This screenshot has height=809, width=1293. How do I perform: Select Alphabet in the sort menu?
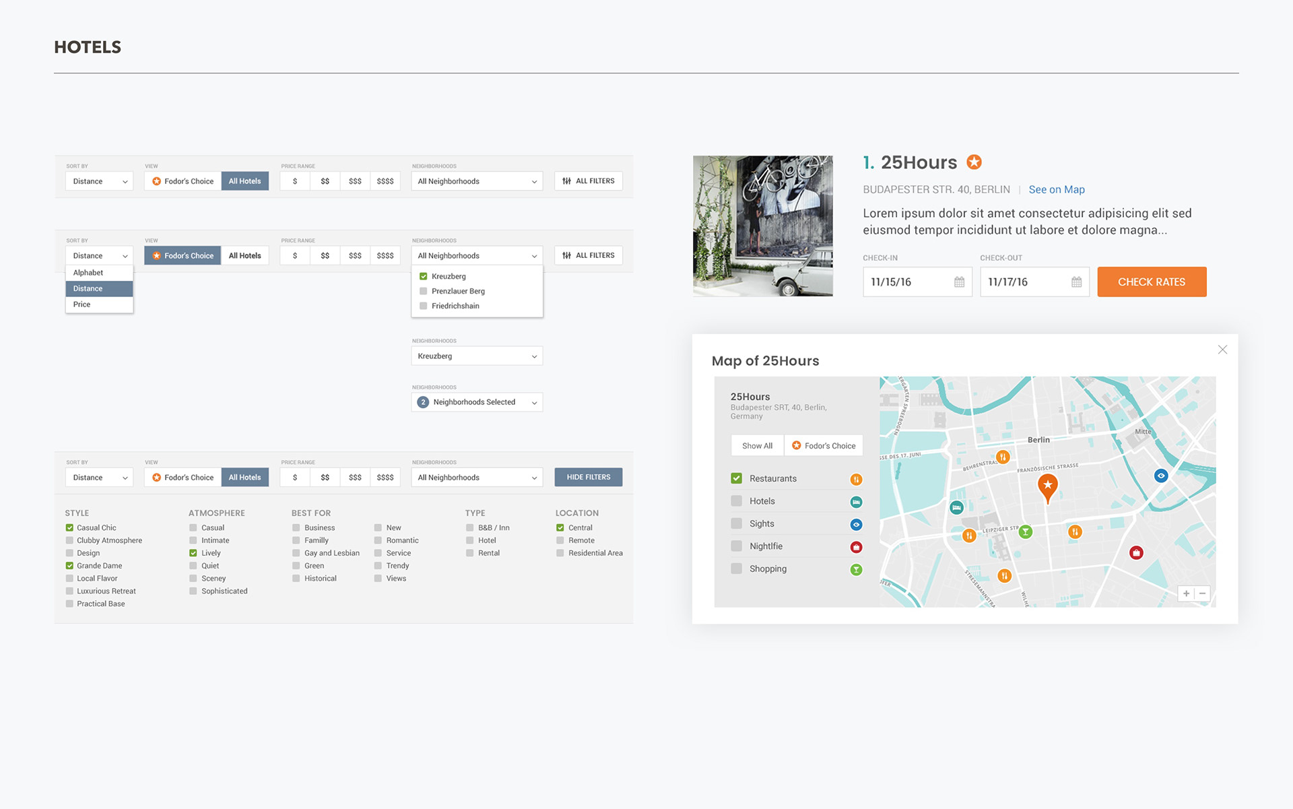tap(99, 273)
